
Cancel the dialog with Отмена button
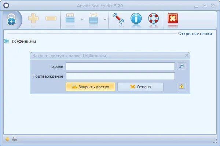(140, 87)
